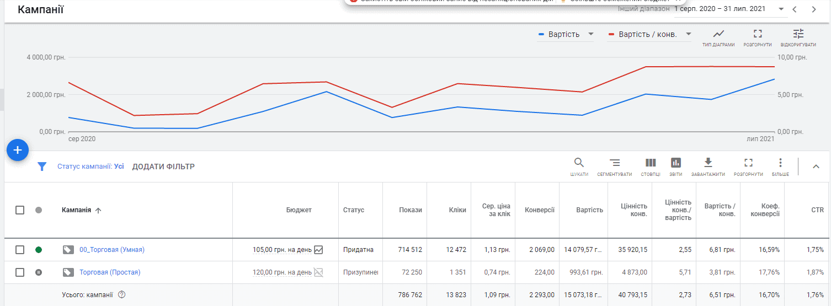The image size is (831, 306).
Task: Open the filter funnel icon
Action: [x=42, y=167]
